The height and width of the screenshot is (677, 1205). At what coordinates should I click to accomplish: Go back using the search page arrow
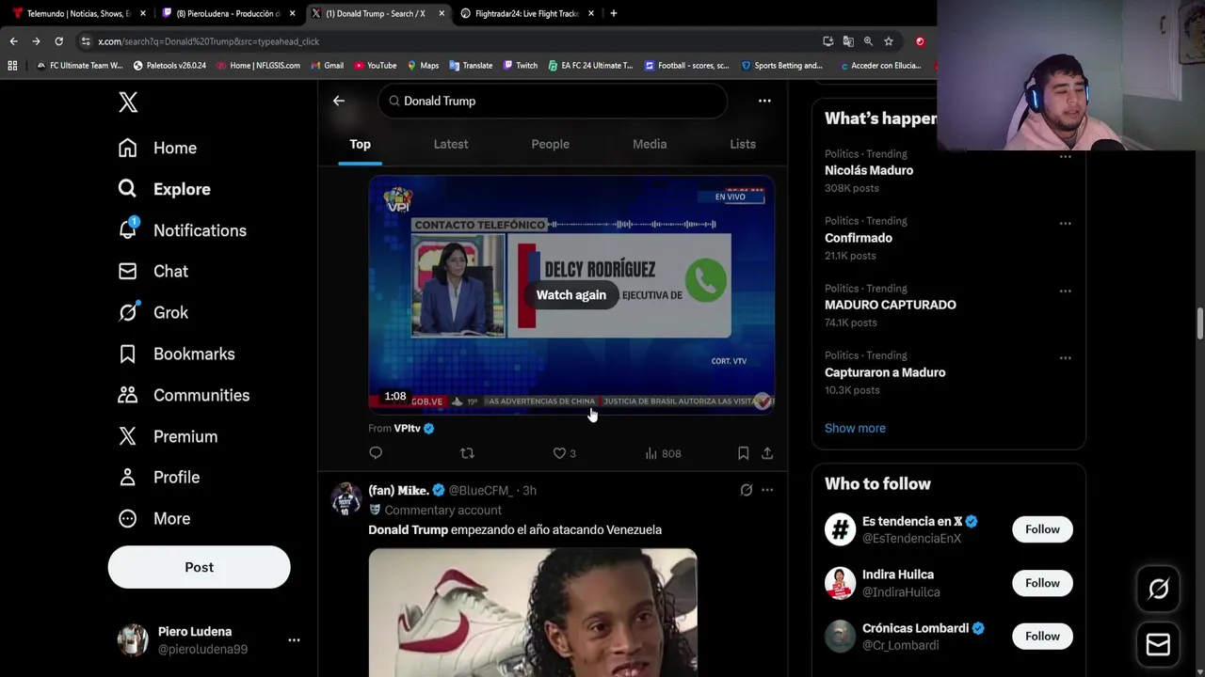tap(339, 101)
